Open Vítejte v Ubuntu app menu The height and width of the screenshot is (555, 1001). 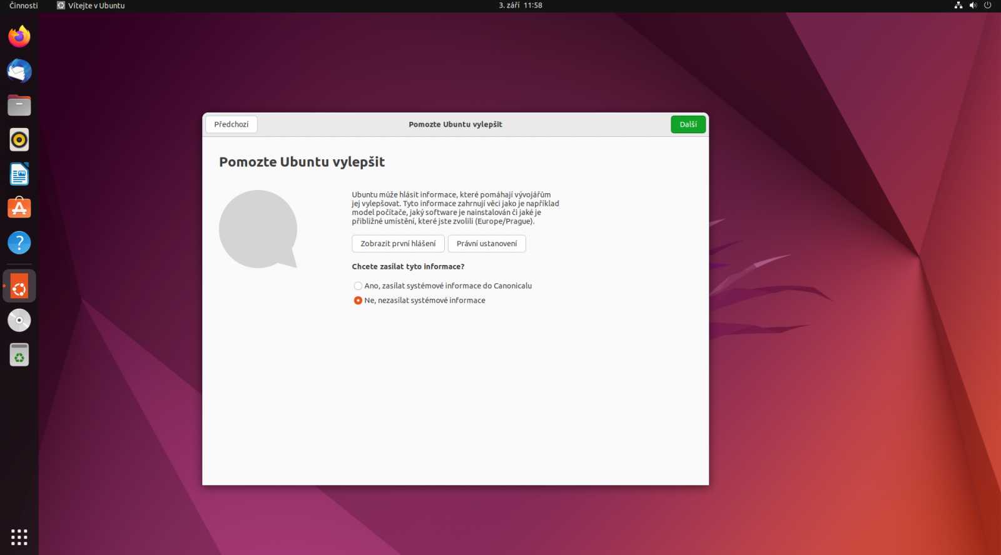click(91, 6)
